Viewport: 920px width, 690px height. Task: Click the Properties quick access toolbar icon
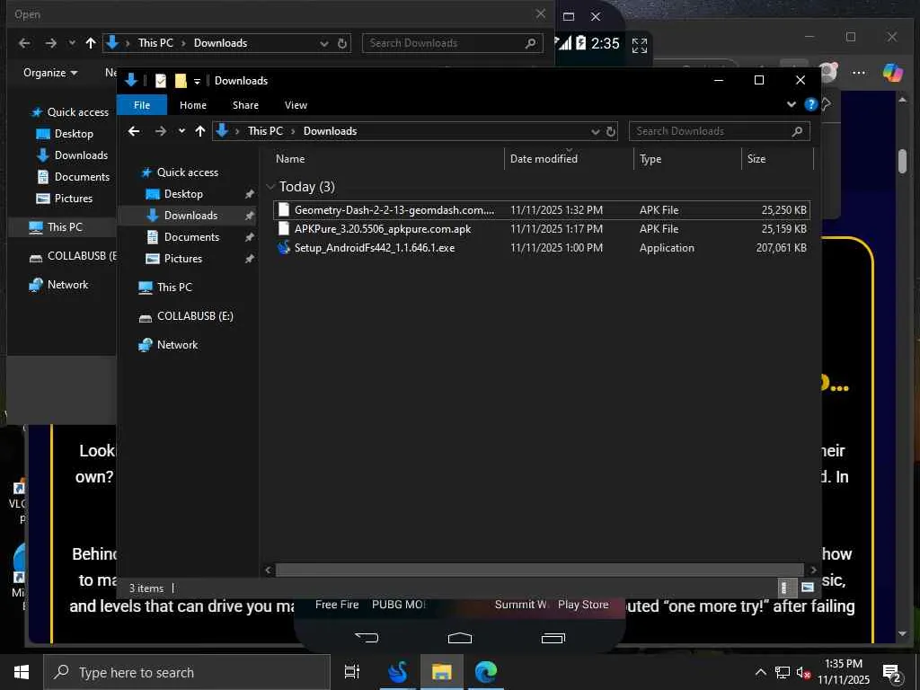tap(160, 81)
